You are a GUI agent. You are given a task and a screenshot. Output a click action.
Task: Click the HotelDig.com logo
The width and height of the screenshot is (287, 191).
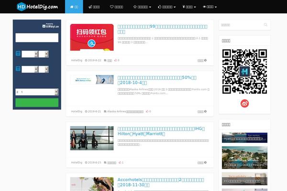pyautogui.click(x=37, y=7)
